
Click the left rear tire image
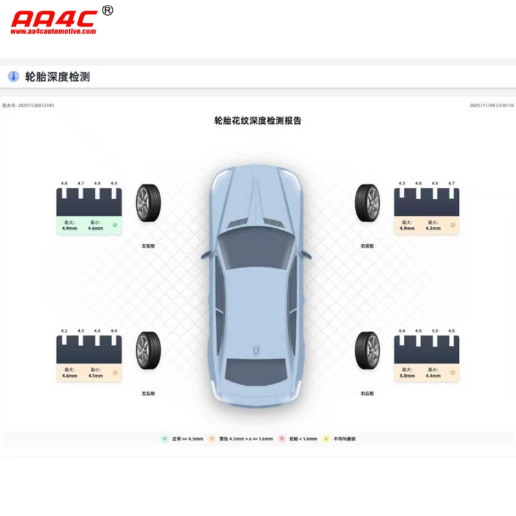click(x=147, y=350)
